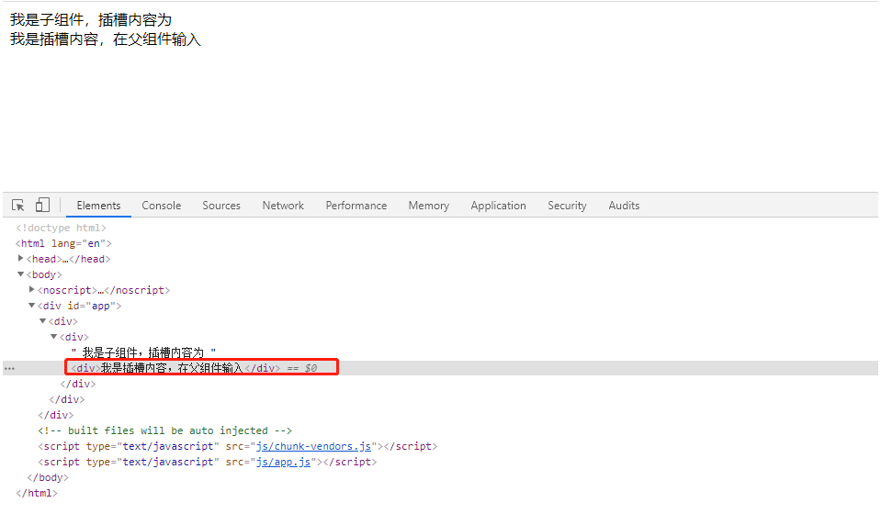Expand the noscript element arrow

click(32, 290)
